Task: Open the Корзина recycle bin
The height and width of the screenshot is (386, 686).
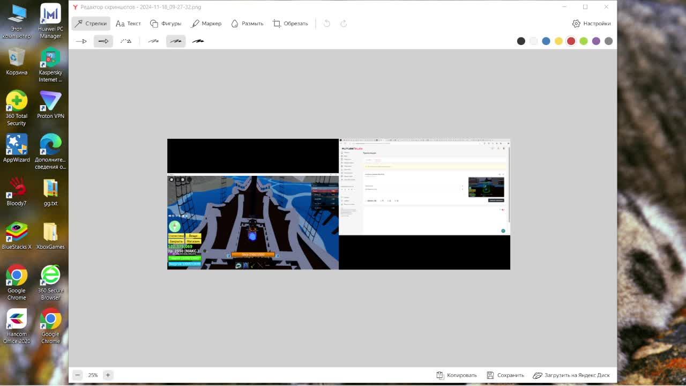Action: click(x=17, y=61)
